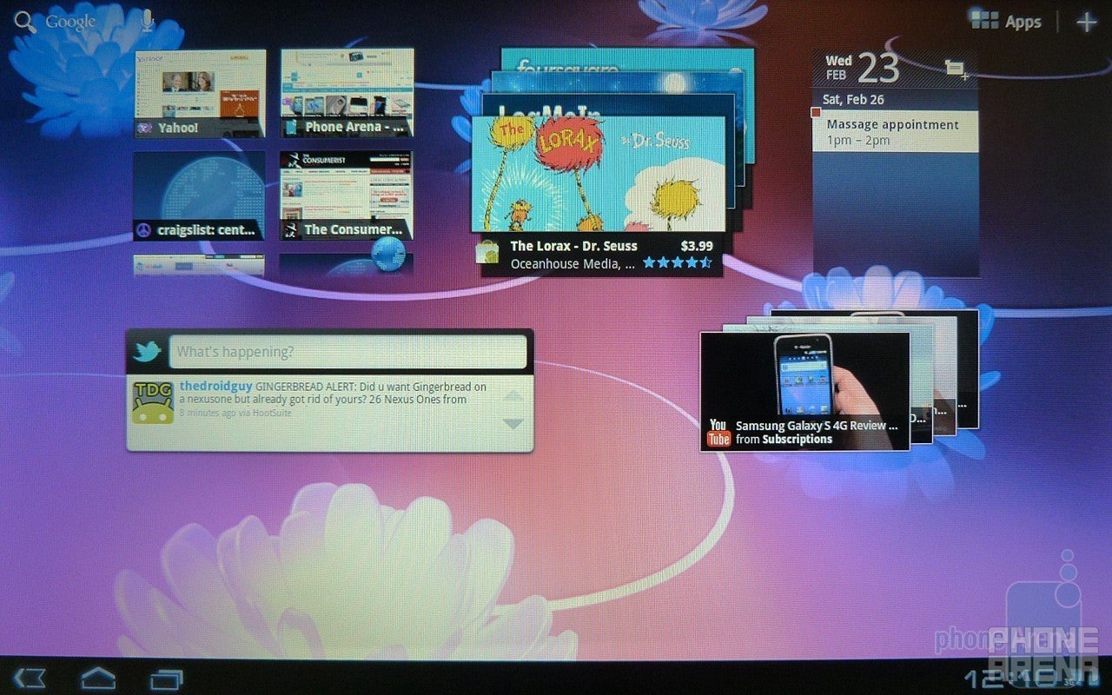The image size is (1112, 695).
Task: Show next tweet with down arrow
Action: 513,423
